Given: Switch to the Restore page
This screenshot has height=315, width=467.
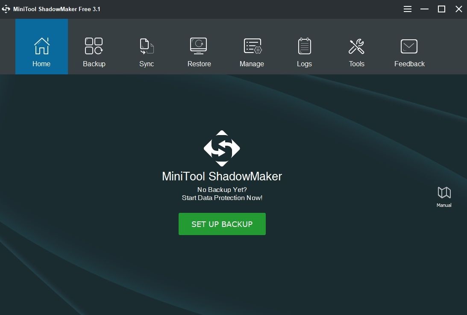Looking at the screenshot, I should point(199,47).
